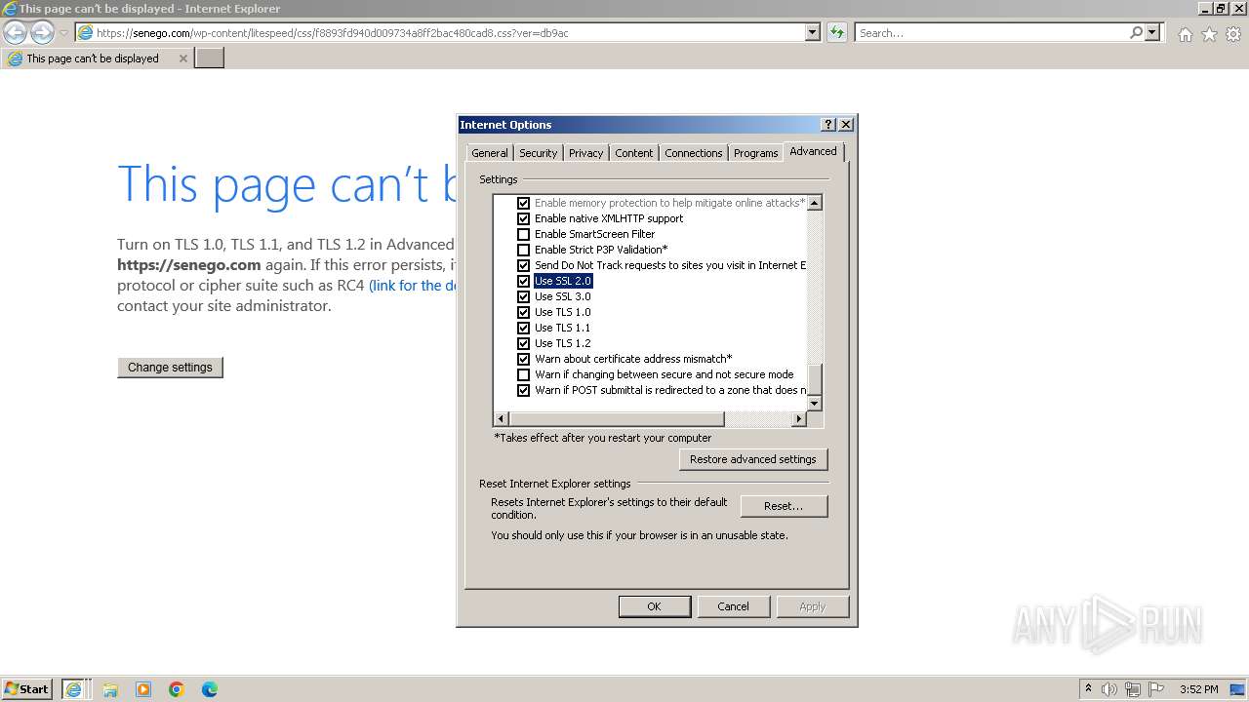Screen dimensions: 1249x702
Task: Open Favorites star icon
Action: (x=1209, y=34)
